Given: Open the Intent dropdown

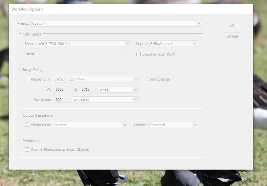Looking at the screenshot, I should (x=84, y=54).
